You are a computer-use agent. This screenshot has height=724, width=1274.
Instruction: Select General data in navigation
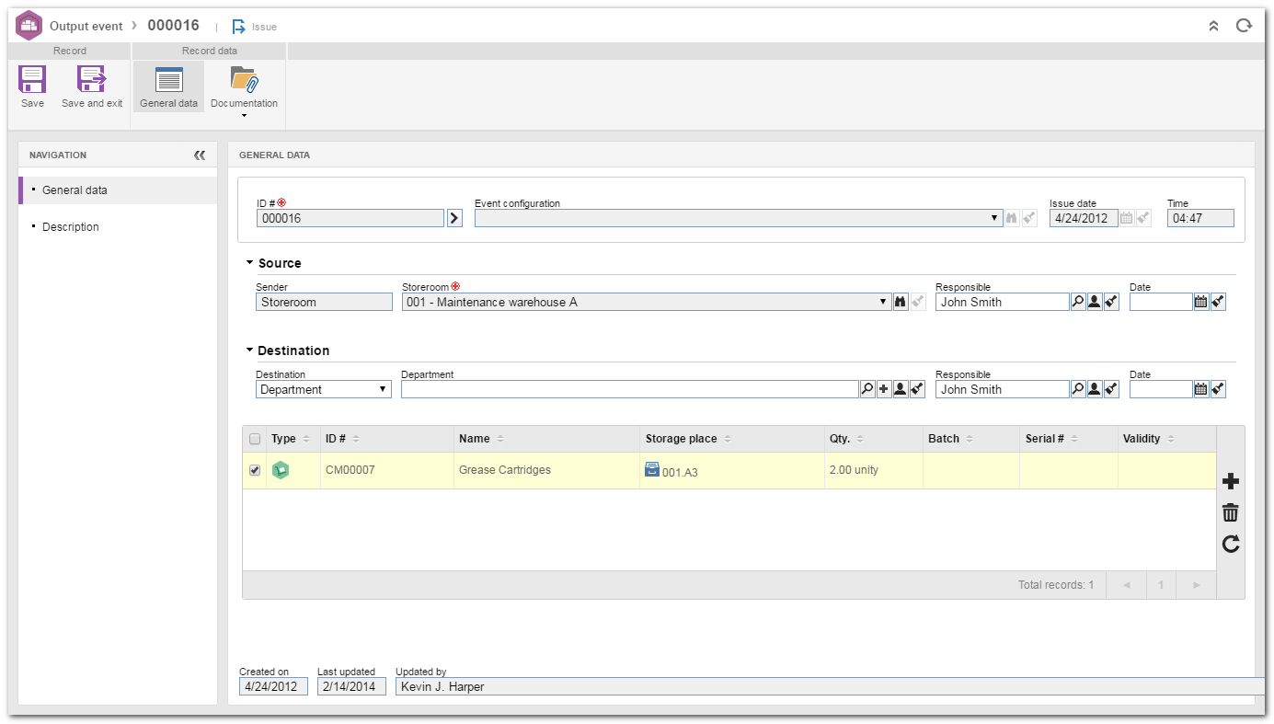tap(119, 190)
